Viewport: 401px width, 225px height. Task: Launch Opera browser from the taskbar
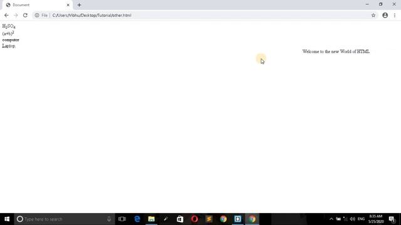click(194, 219)
